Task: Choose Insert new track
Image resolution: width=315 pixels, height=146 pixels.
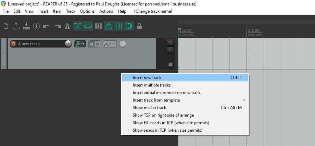Action: click(x=185, y=78)
